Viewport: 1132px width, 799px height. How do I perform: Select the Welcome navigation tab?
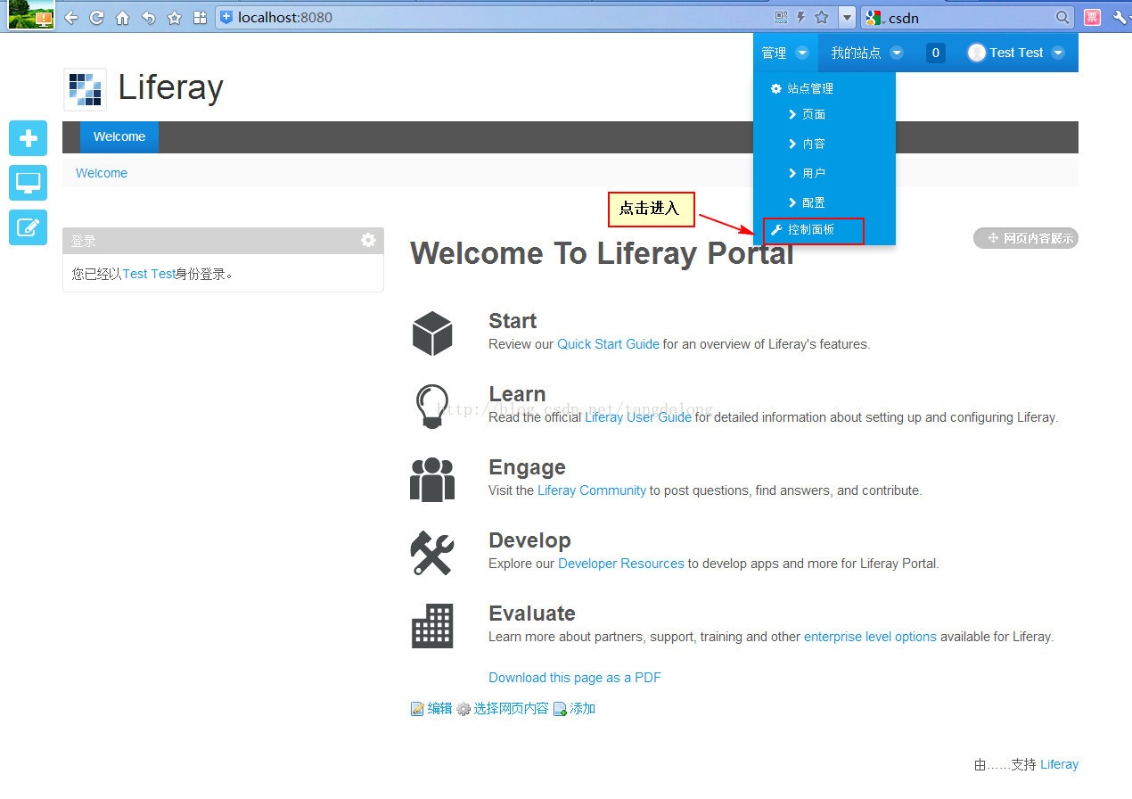(x=119, y=136)
